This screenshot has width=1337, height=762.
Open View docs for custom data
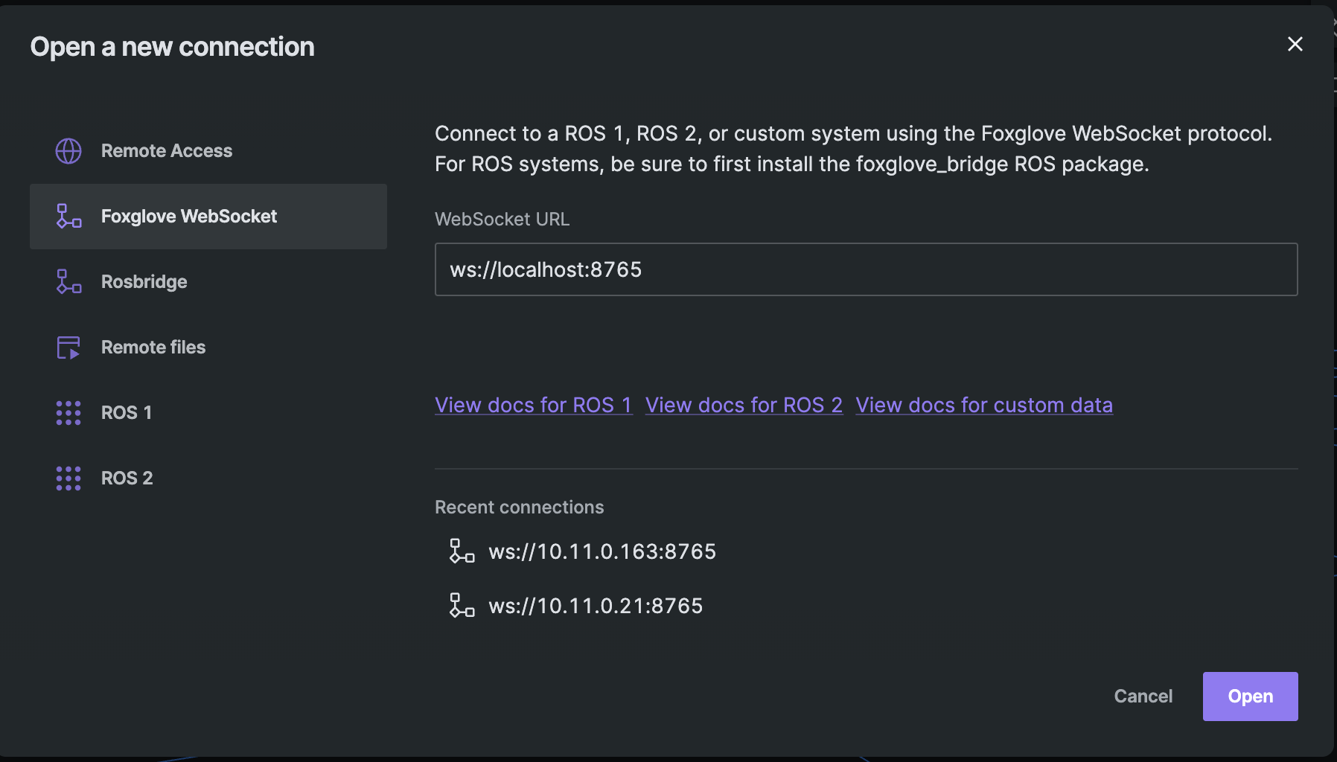[984, 405]
